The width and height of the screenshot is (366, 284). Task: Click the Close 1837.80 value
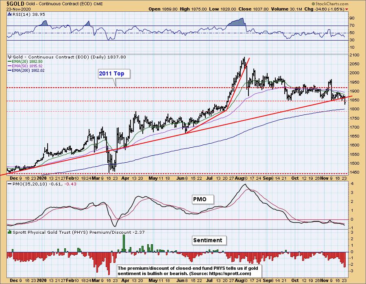(253, 9)
